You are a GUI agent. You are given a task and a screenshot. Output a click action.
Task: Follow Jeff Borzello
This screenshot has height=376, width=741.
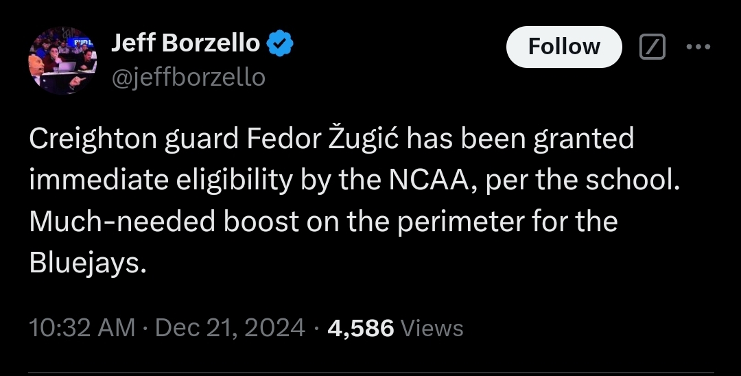[564, 47]
